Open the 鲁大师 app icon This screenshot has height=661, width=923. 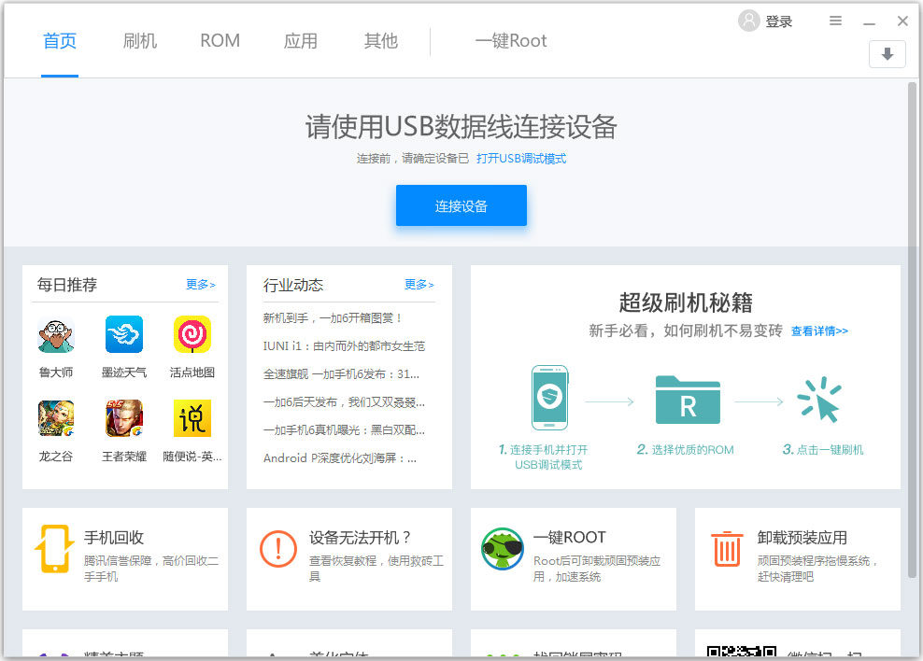coord(55,334)
